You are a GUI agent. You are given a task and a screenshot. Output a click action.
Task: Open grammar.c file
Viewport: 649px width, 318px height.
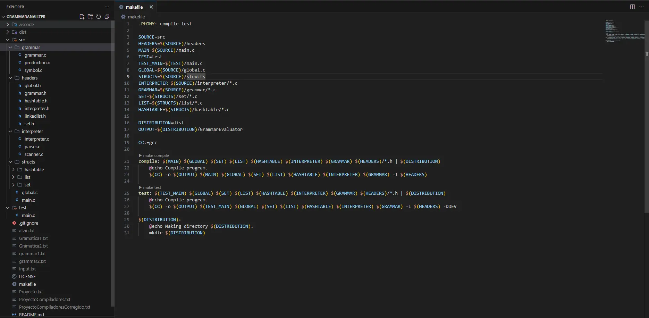(57, 55)
